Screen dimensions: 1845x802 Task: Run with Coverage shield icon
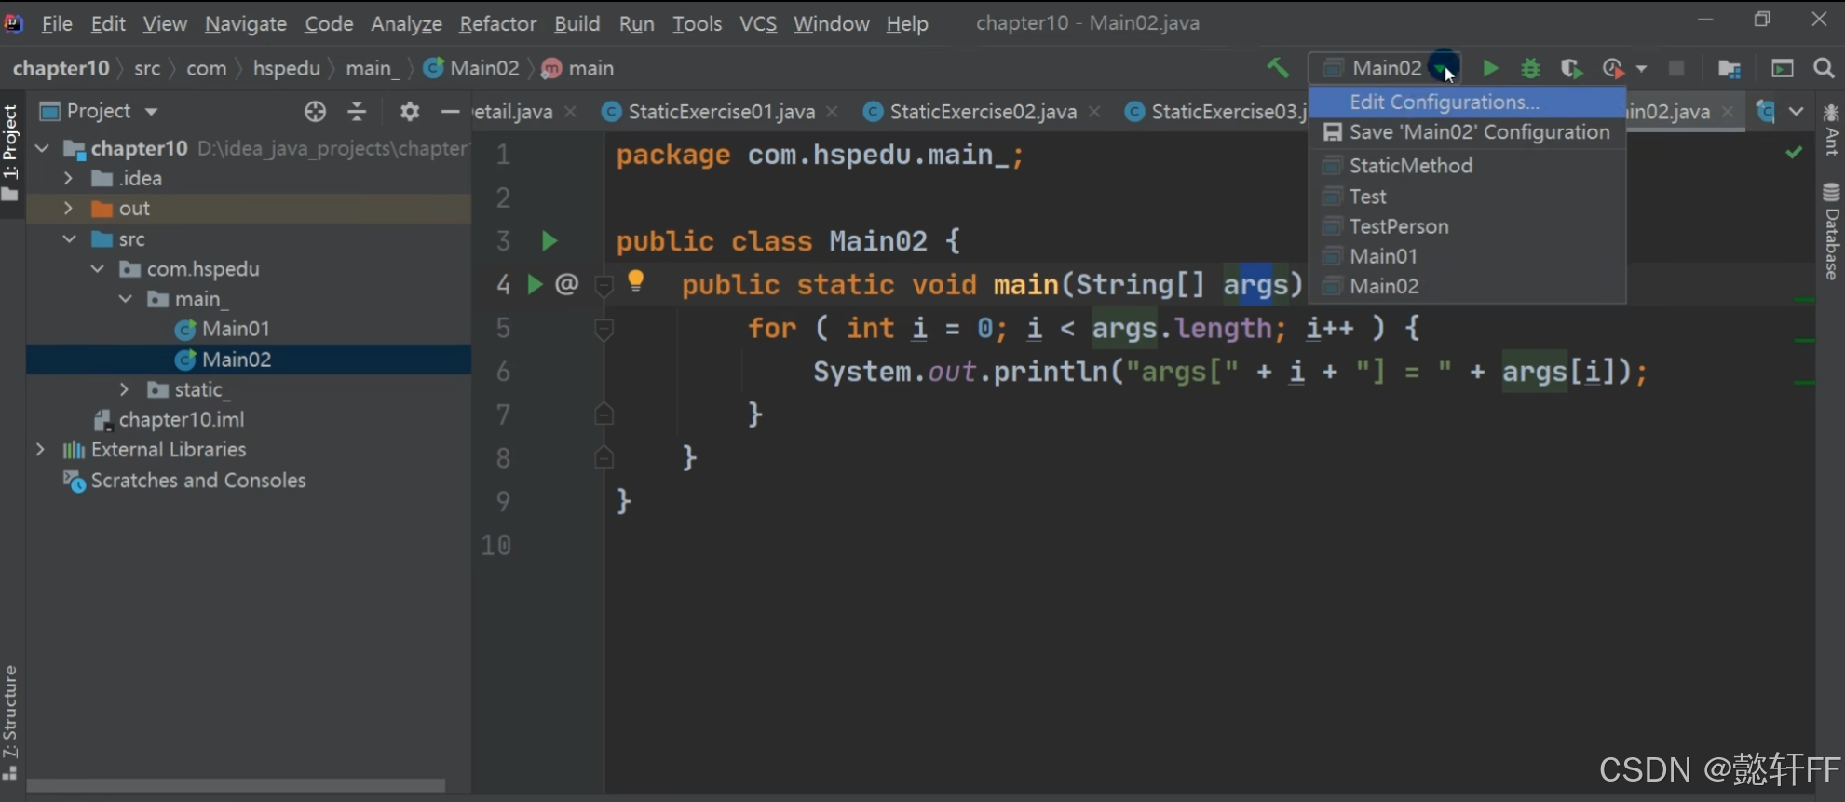1571,68
